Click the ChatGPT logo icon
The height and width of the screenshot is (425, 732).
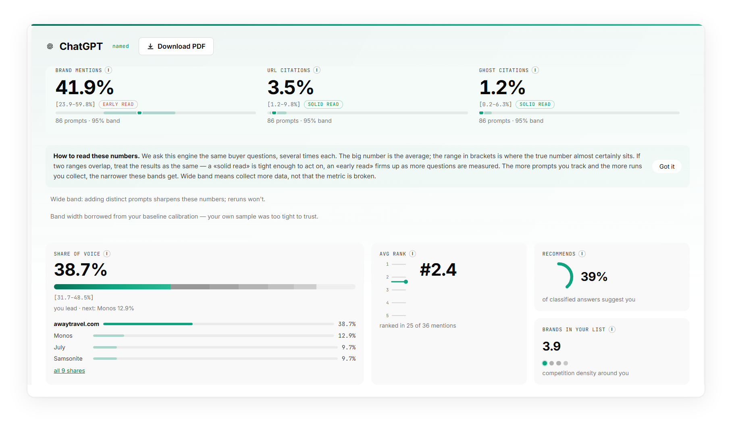pyautogui.click(x=50, y=46)
